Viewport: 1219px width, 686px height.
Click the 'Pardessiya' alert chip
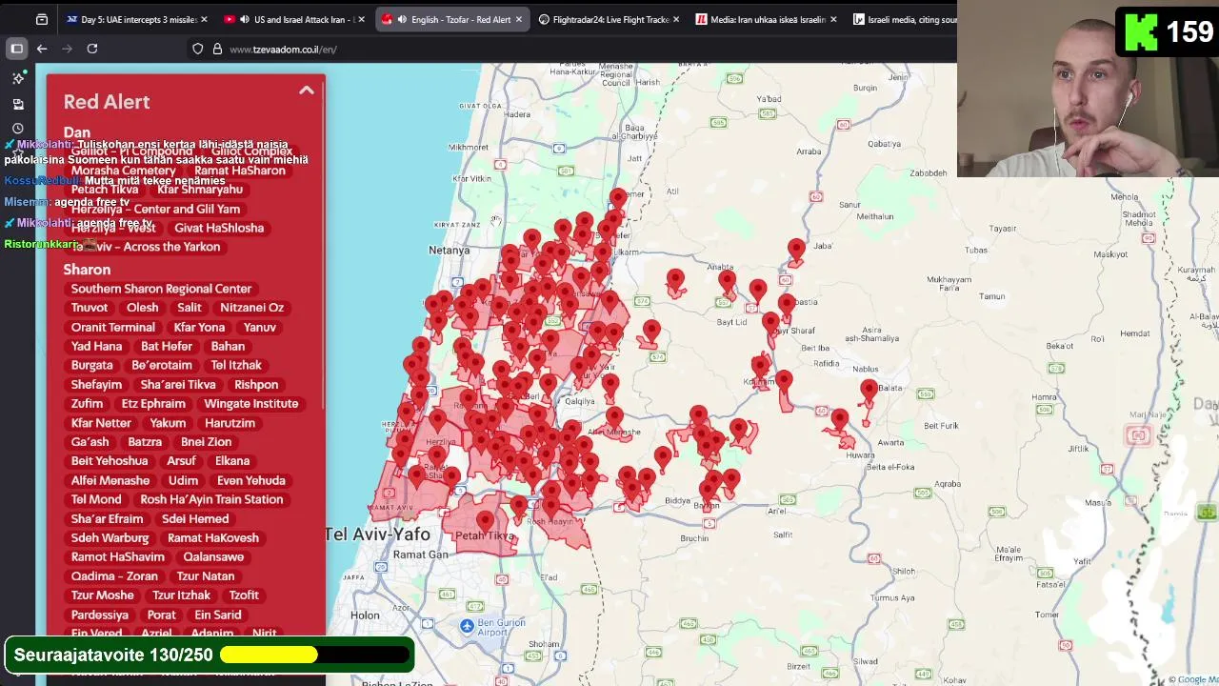pos(99,615)
